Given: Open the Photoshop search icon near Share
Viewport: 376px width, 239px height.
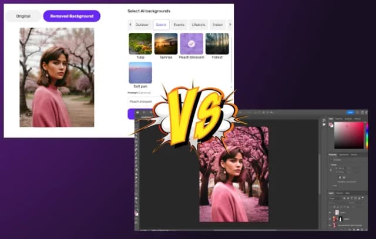Looking at the screenshot, I should pyautogui.click(x=359, y=112).
